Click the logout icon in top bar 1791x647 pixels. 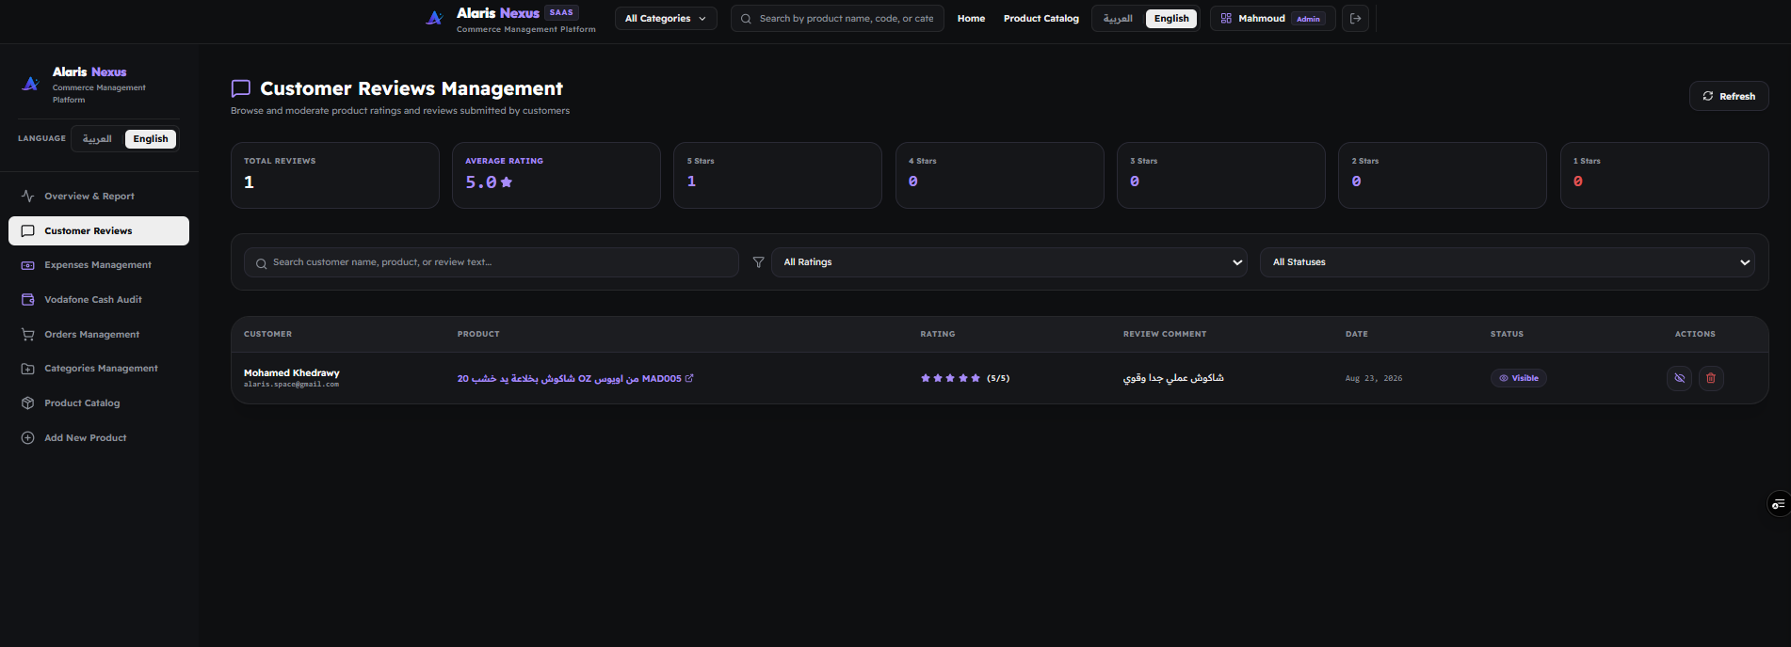pos(1355,19)
